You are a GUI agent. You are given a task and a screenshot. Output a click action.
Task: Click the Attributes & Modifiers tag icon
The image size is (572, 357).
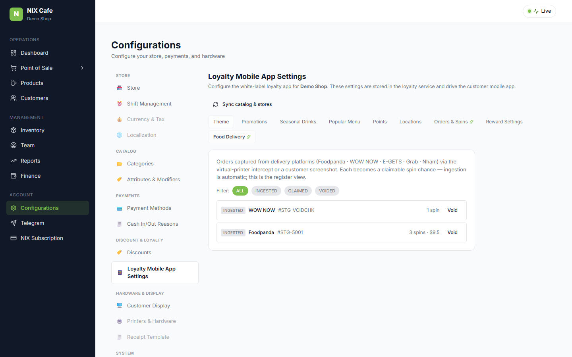(120, 180)
